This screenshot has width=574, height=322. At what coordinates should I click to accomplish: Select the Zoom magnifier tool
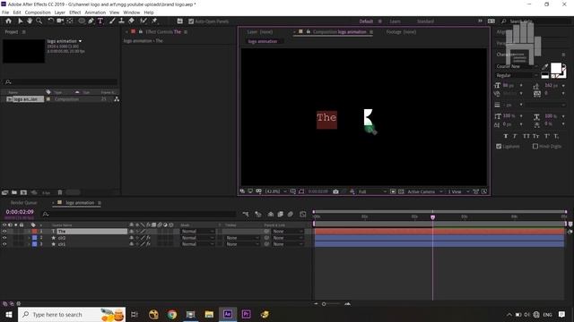(x=39, y=21)
